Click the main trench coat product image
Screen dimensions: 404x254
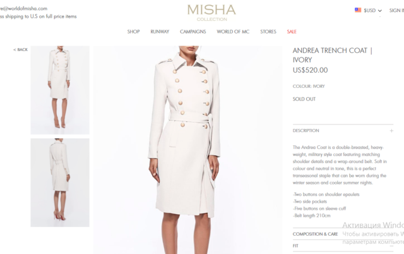(x=188, y=150)
